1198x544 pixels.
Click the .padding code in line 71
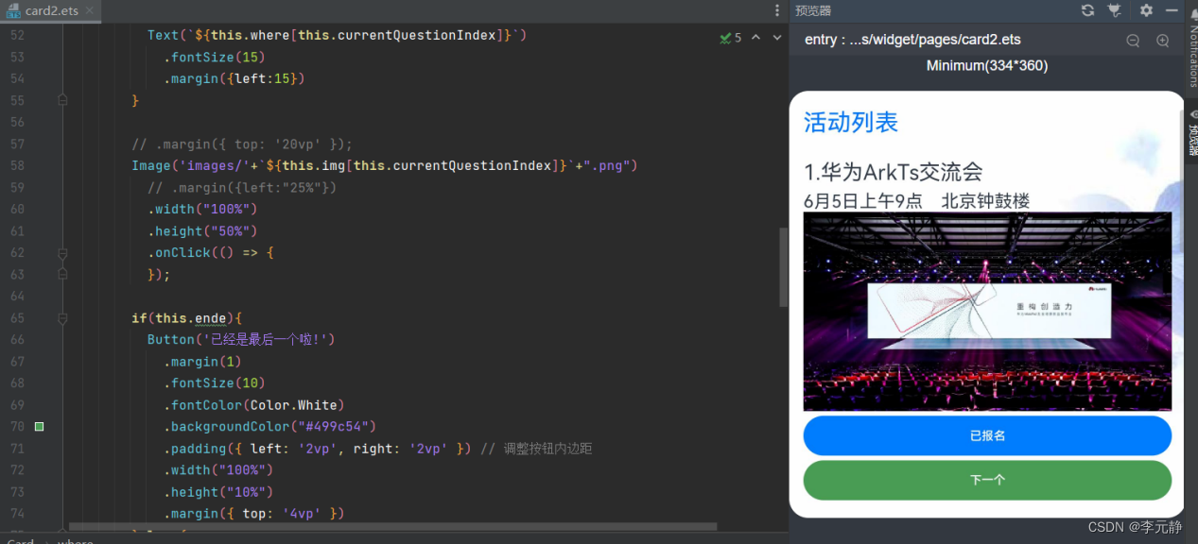(x=317, y=449)
